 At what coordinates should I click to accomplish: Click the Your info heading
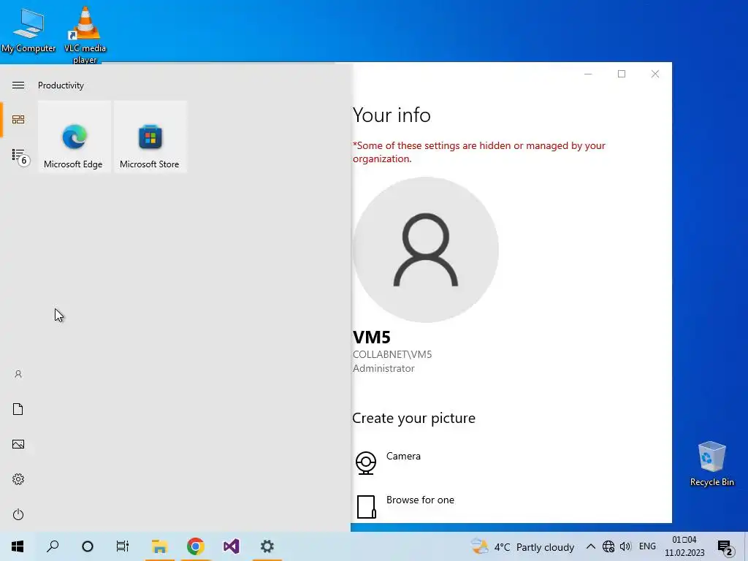point(392,115)
